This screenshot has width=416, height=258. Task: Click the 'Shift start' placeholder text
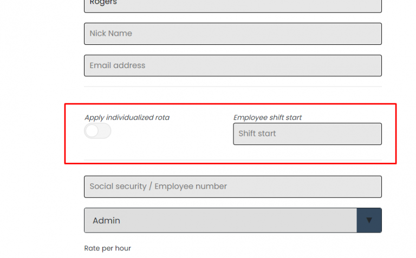point(257,134)
